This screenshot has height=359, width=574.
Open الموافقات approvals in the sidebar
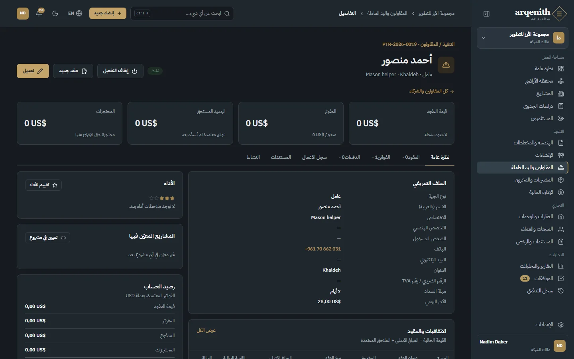(522, 278)
